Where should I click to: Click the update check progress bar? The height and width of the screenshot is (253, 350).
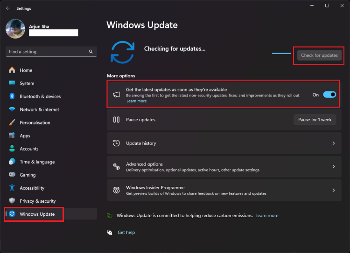click(x=281, y=54)
